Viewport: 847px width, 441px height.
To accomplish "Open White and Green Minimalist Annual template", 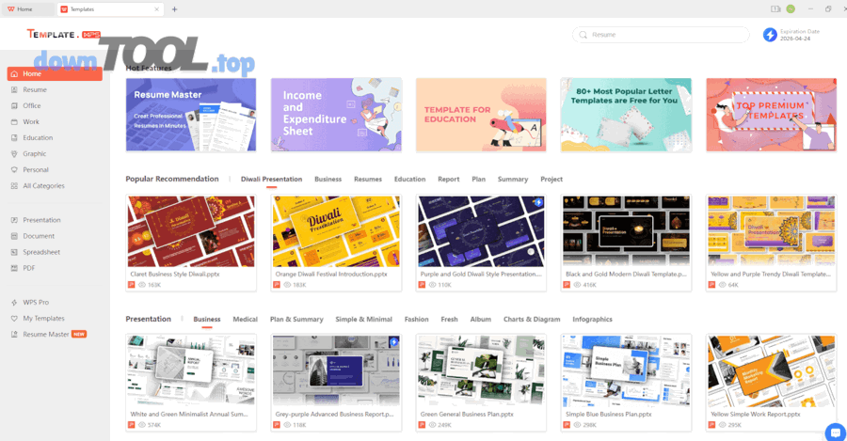I will 191,383.
